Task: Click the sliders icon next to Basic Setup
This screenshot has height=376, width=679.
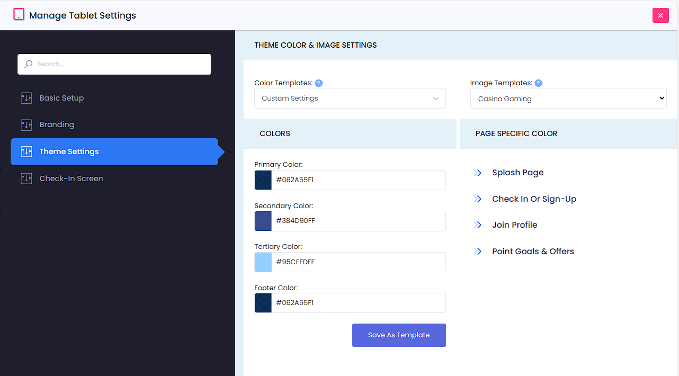Action: [26, 98]
